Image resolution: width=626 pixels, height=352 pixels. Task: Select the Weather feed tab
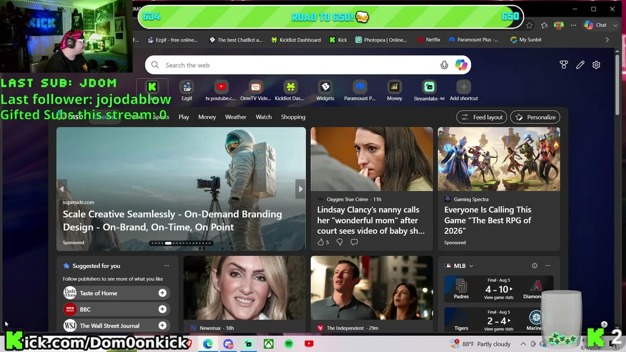(236, 117)
